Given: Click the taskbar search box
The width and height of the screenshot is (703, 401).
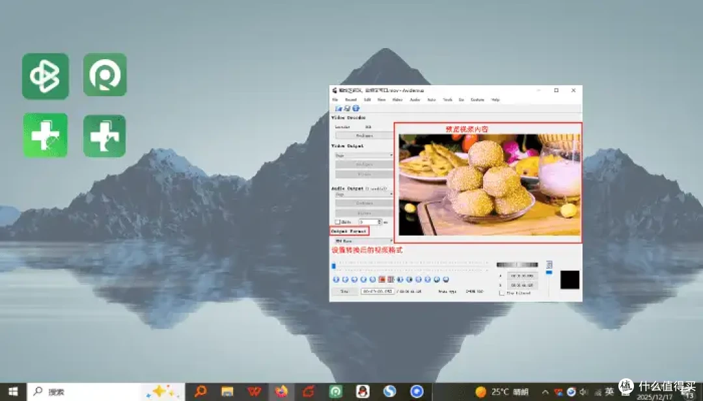Looking at the screenshot, I should pyautogui.click(x=106, y=392).
